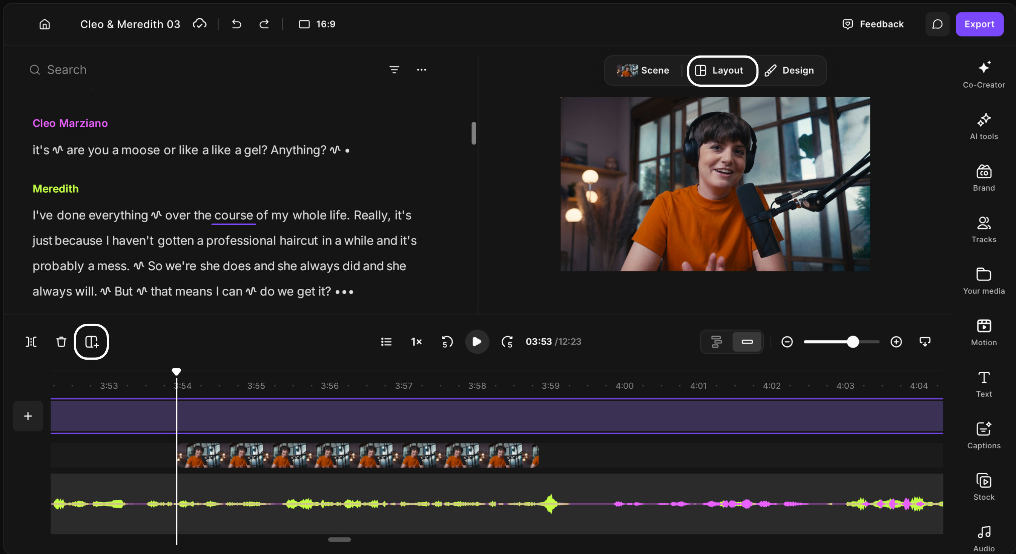This screenshot has width=1016, height=554.
Task: Skip forward five seconds
Action: click(x=507, y=342)
